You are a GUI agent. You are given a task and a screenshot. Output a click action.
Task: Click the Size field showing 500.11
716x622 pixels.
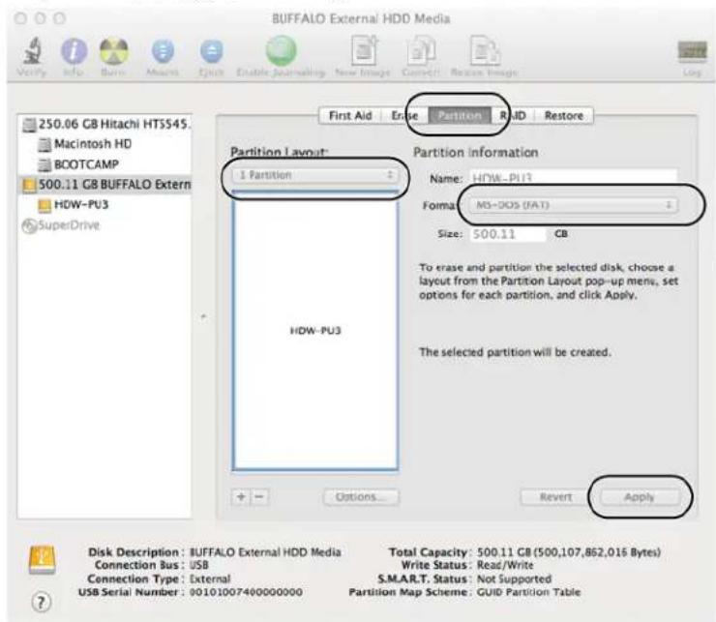tap(508, 234)
